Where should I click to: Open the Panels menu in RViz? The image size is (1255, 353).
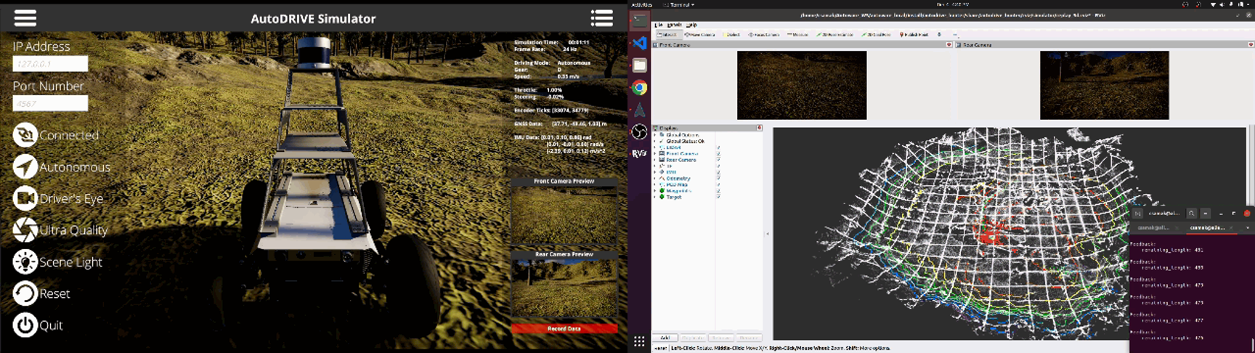pos(674,25)
